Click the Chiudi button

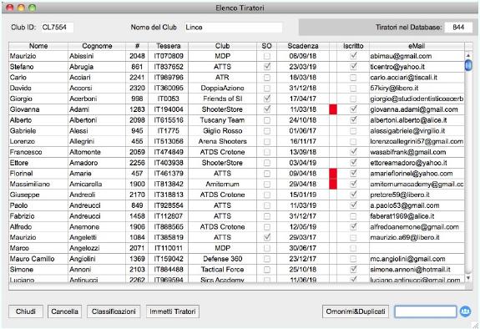pyautogui.click(x=26, y=311)
